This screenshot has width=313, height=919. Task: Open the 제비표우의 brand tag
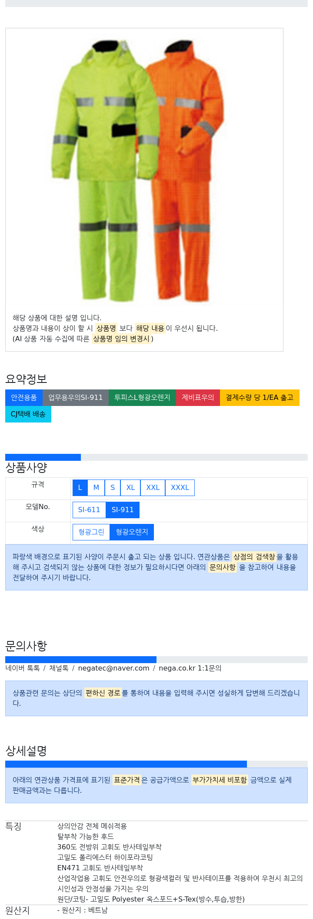point(198,397)
